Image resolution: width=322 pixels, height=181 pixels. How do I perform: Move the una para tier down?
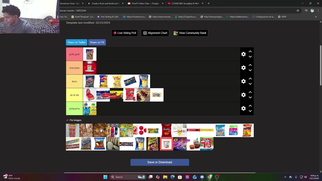click(x=250, y=70)
